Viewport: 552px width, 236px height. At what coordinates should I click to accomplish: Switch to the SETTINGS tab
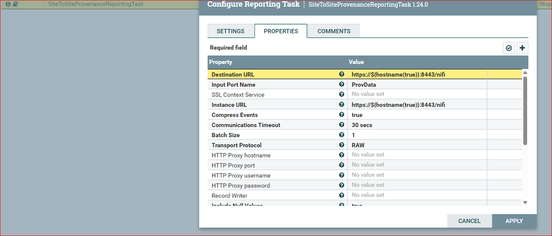coord(231,31)
